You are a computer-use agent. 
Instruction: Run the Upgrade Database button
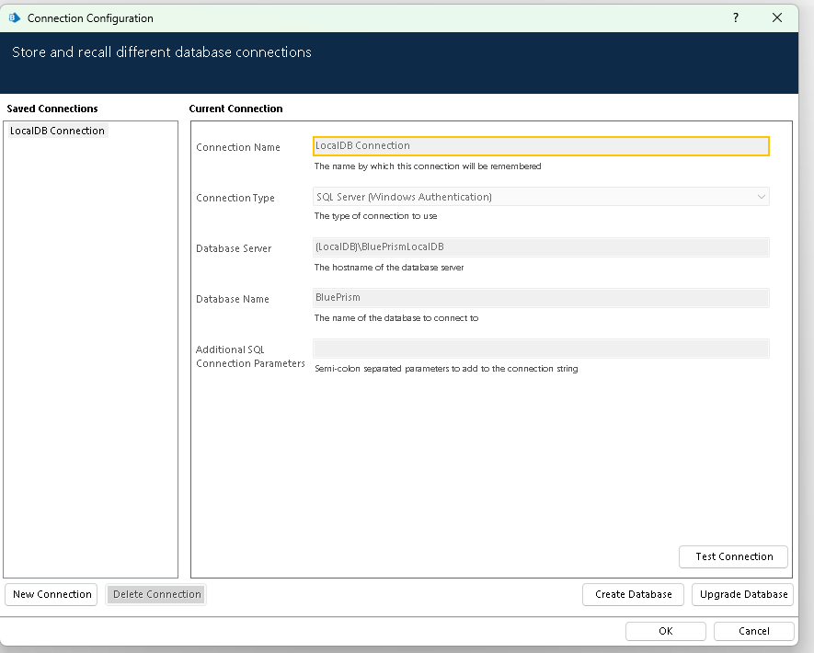pos(743,594)
